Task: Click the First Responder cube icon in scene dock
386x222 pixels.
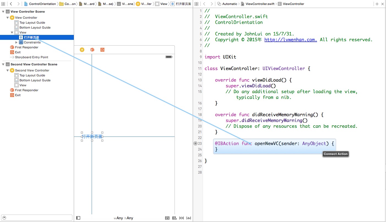Action: point(92,50)
